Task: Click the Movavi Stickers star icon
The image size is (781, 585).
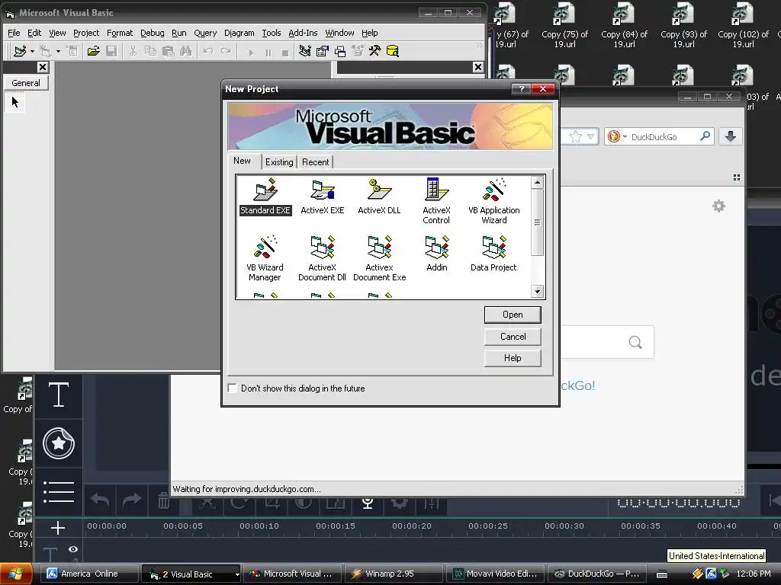Action: (59, 443)
